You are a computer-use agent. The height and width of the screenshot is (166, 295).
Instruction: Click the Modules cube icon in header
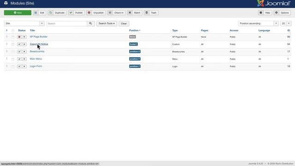6,3
